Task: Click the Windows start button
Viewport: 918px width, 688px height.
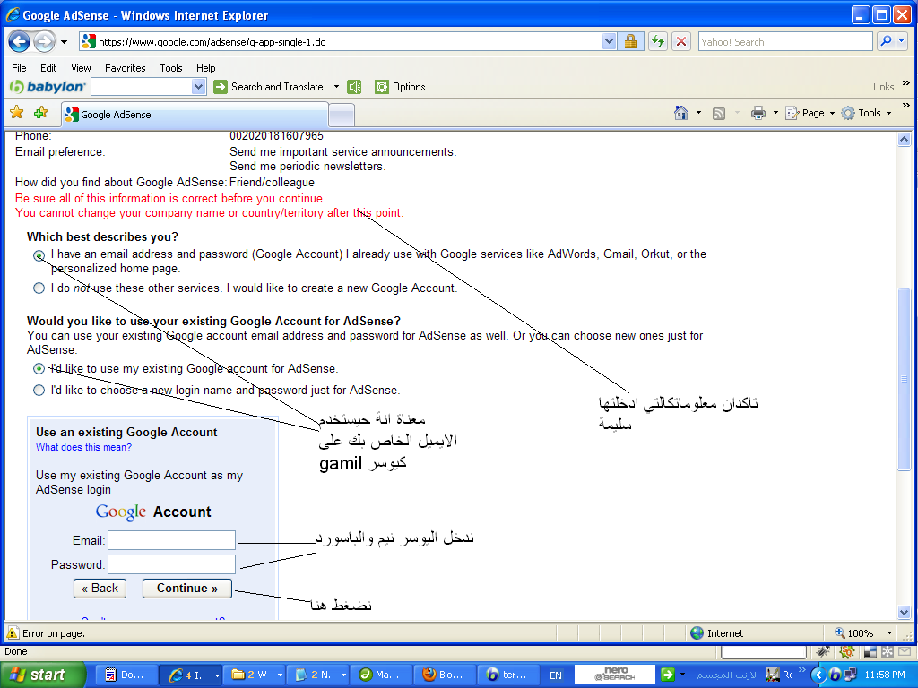Action: click(41, 675)
